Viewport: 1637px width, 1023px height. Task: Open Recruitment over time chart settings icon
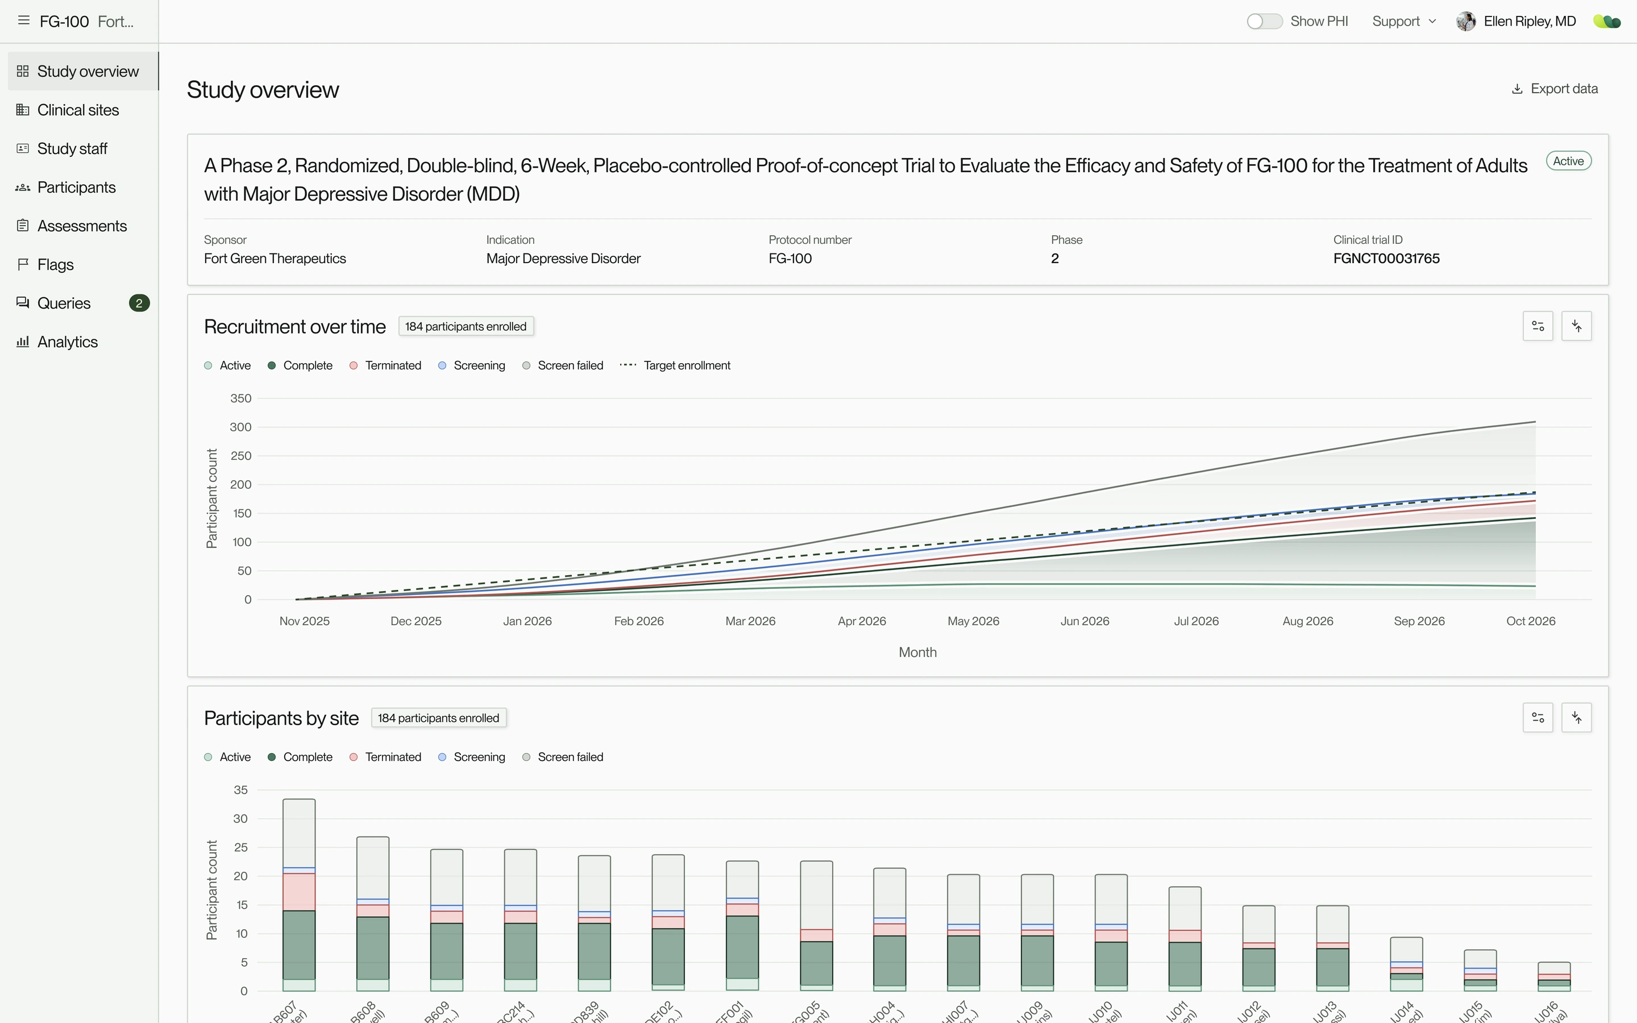pos(1538,326)
